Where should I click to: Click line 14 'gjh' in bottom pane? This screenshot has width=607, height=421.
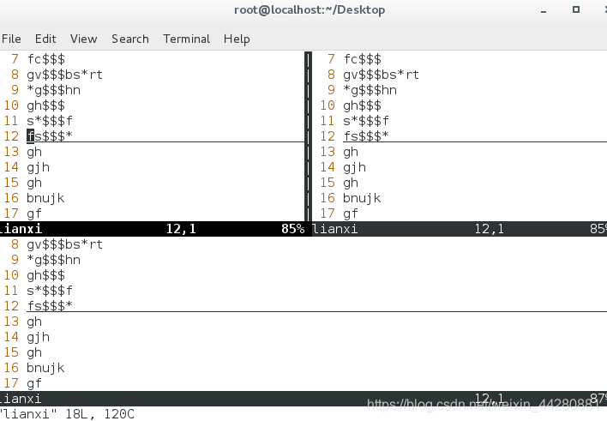(x=38, y=337)
